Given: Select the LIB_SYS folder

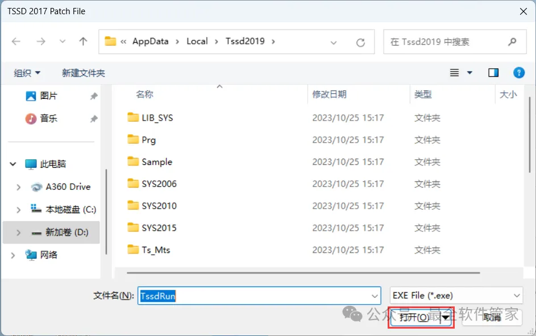Looking at the screenshot, I should (x=157, y=118).
